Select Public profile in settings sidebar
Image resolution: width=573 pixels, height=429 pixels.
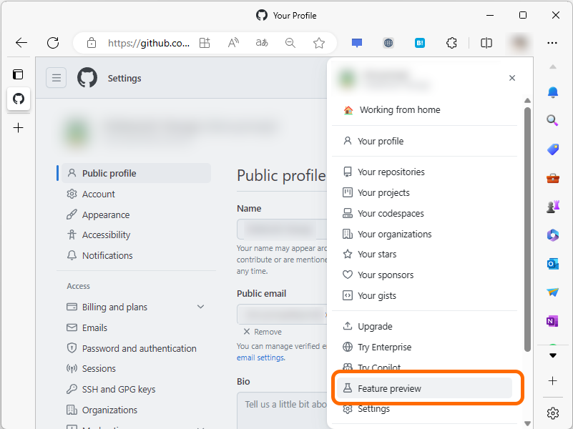(x=137, y=173)
